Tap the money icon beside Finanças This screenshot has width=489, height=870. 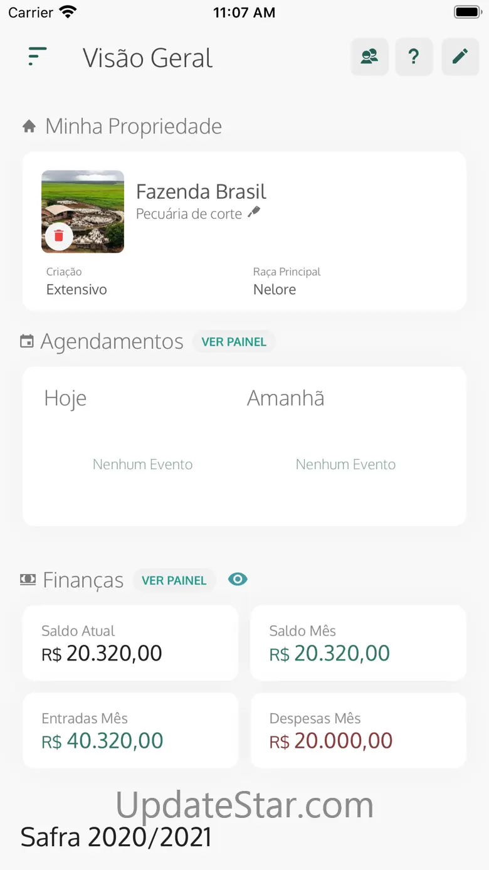point(28,580)
